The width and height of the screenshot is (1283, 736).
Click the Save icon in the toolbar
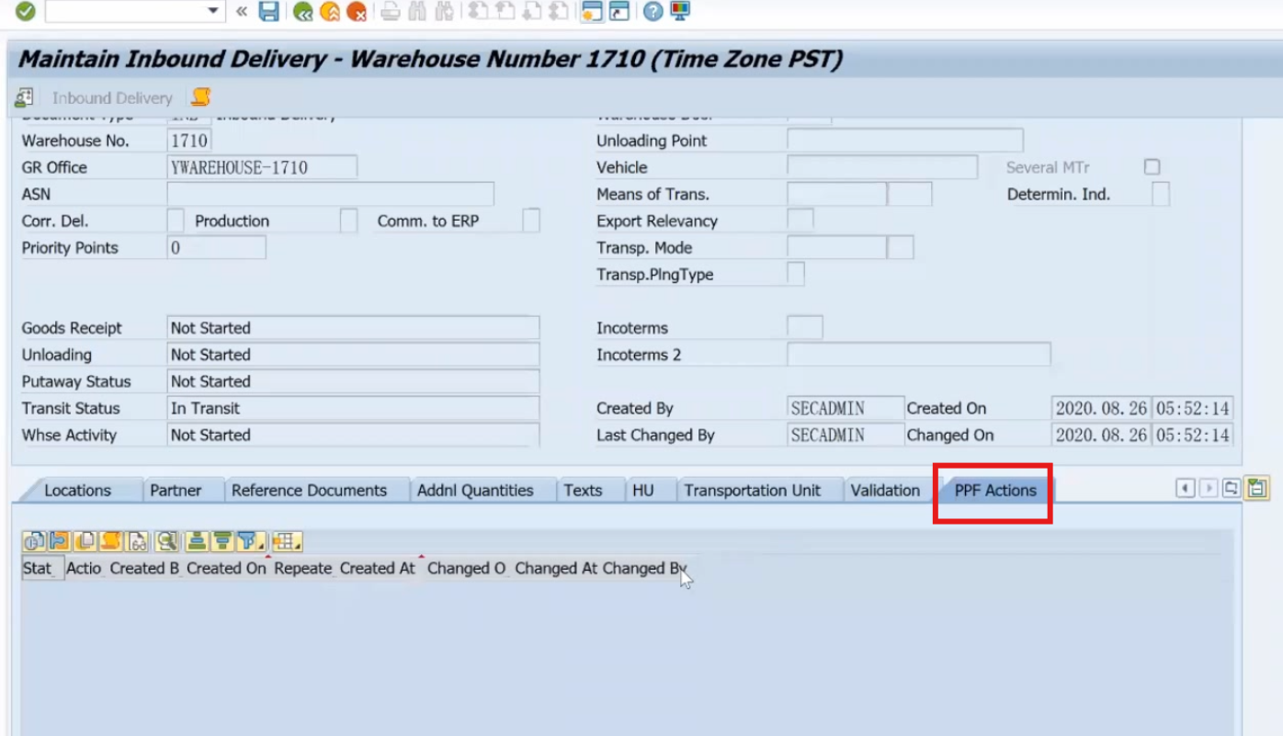point(268,13)
